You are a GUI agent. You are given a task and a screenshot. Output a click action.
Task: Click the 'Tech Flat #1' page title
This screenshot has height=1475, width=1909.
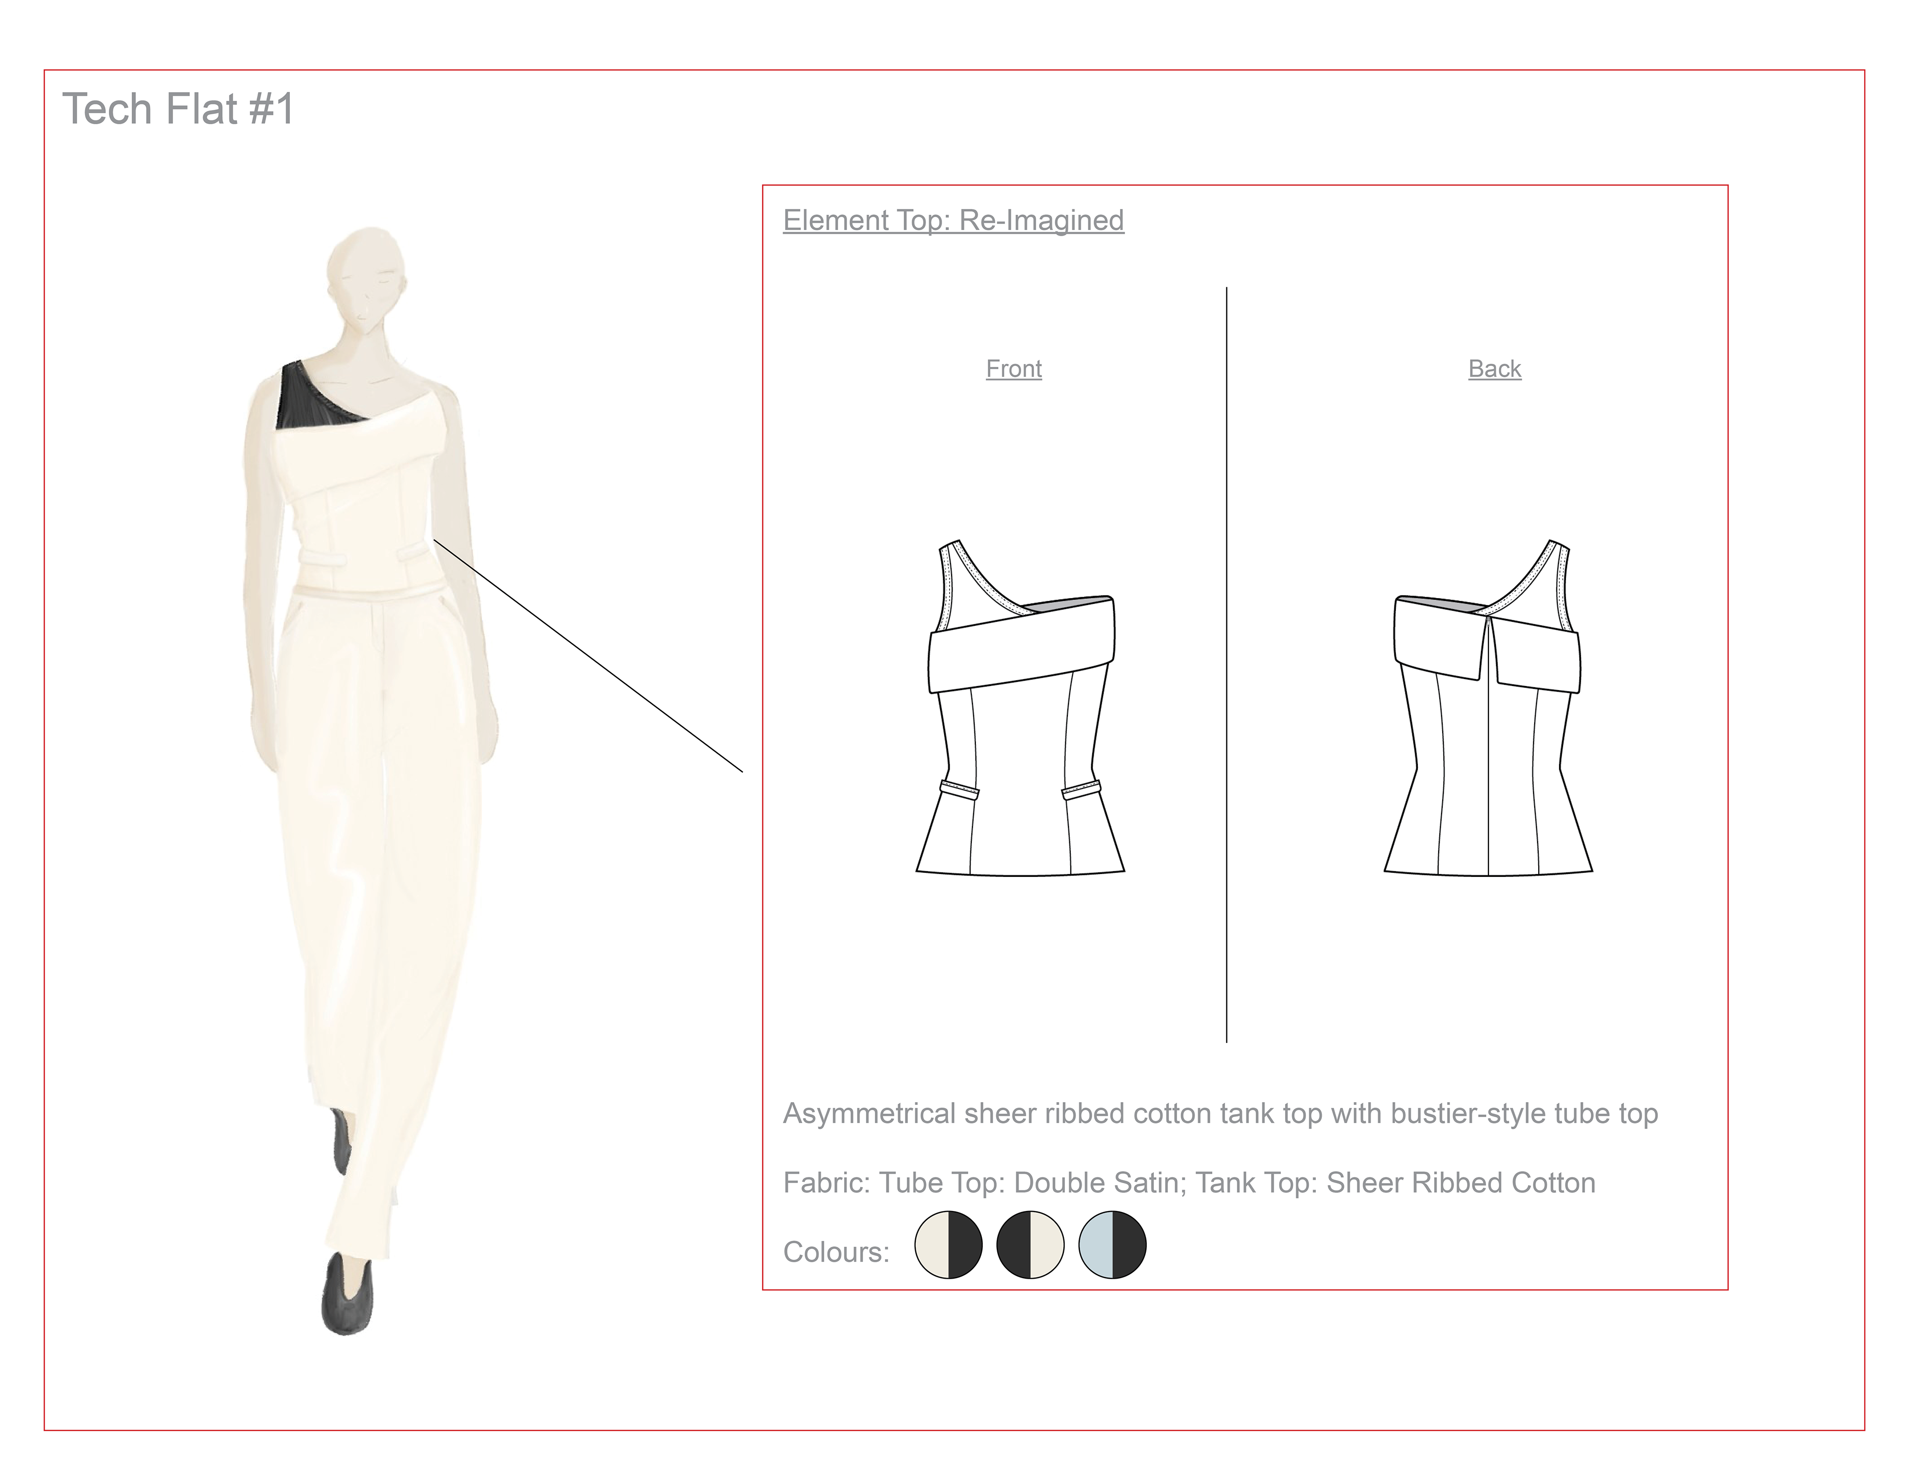[178, 110]
